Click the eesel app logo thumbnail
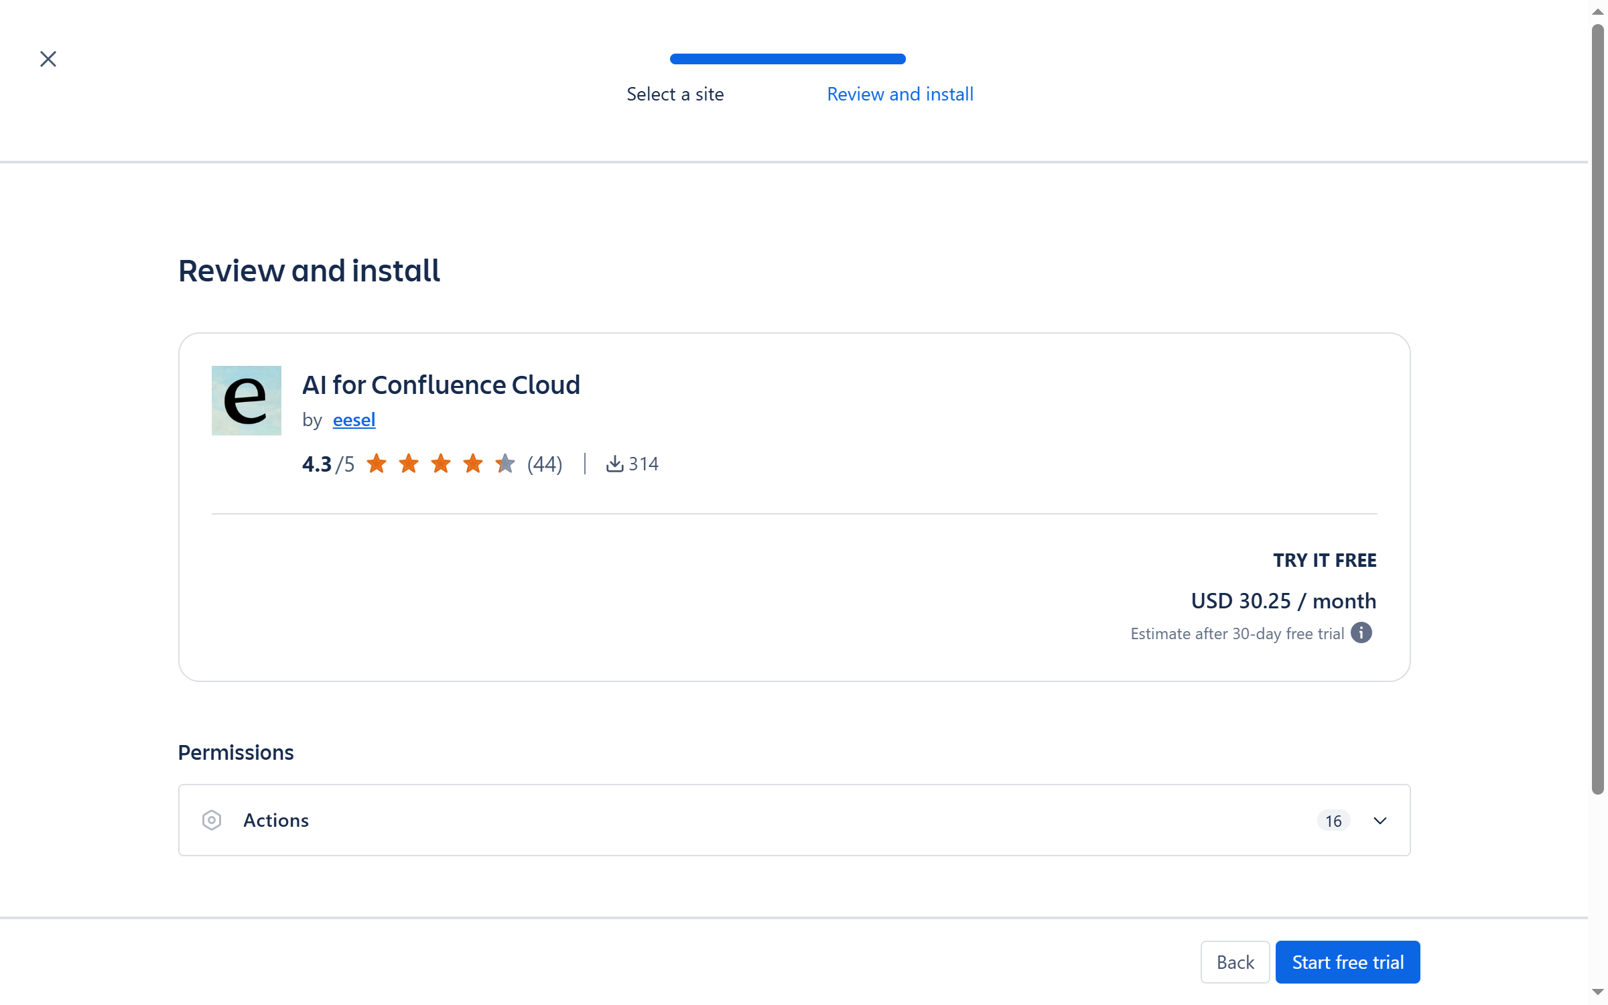1608x1005 pixels. click(247, 400)
